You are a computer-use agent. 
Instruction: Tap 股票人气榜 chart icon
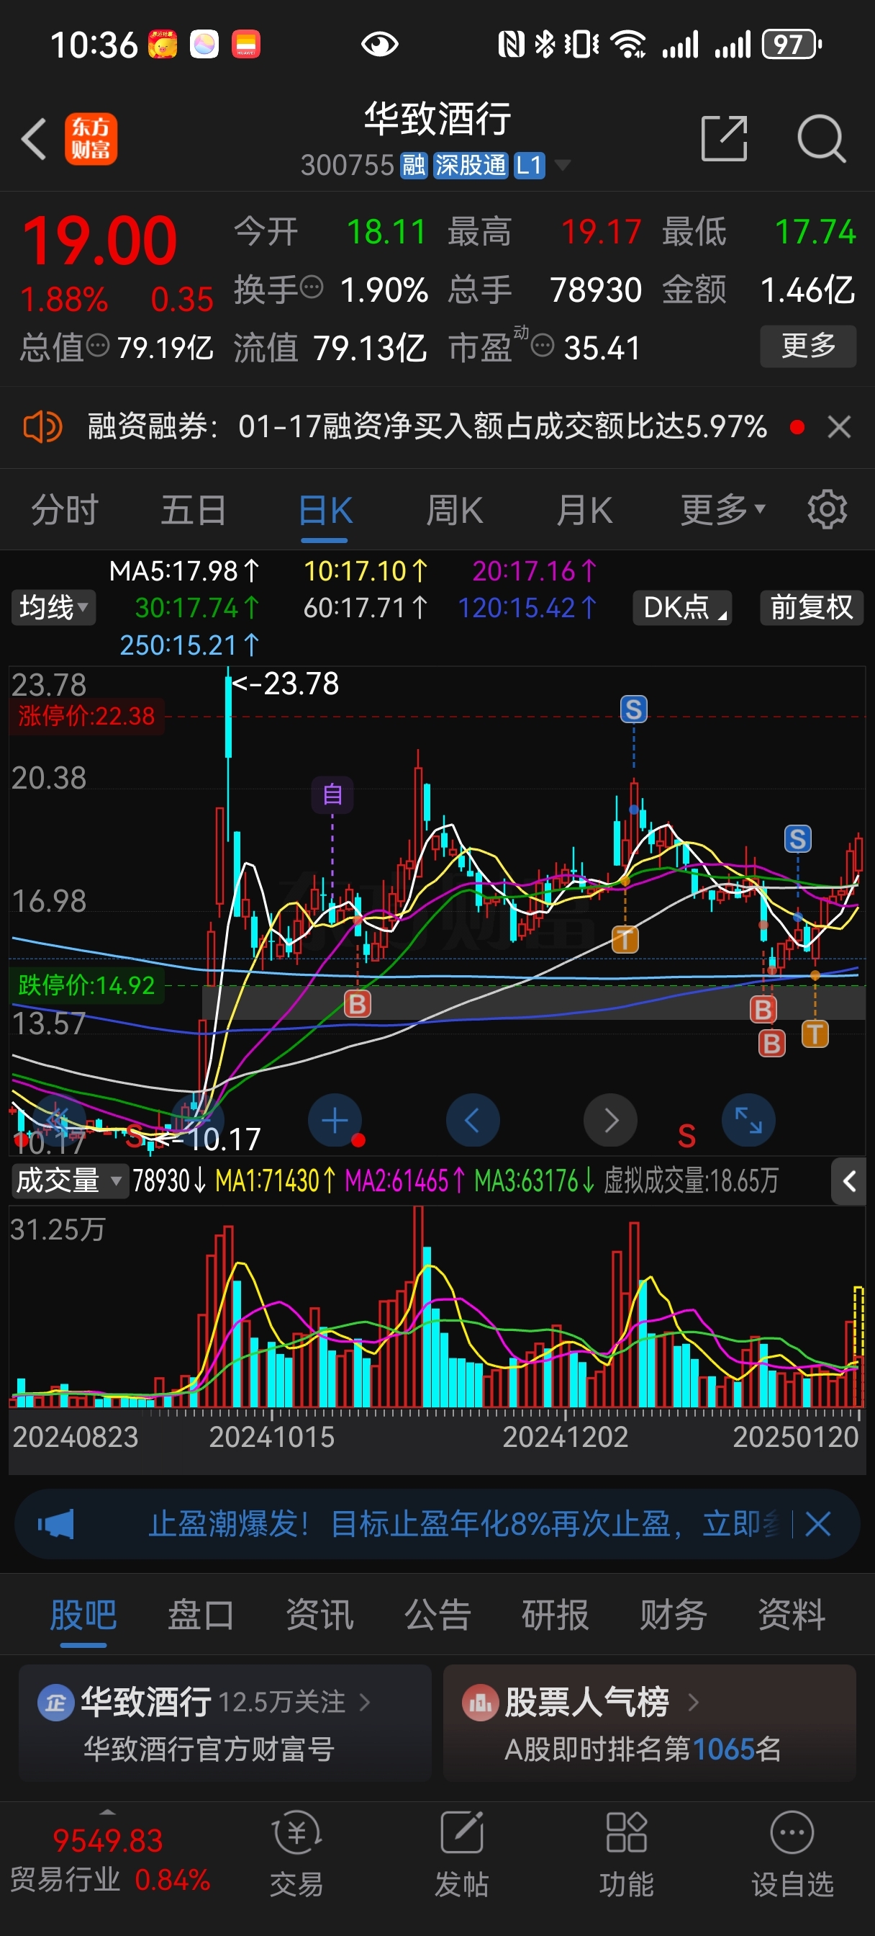(481, 1703)
